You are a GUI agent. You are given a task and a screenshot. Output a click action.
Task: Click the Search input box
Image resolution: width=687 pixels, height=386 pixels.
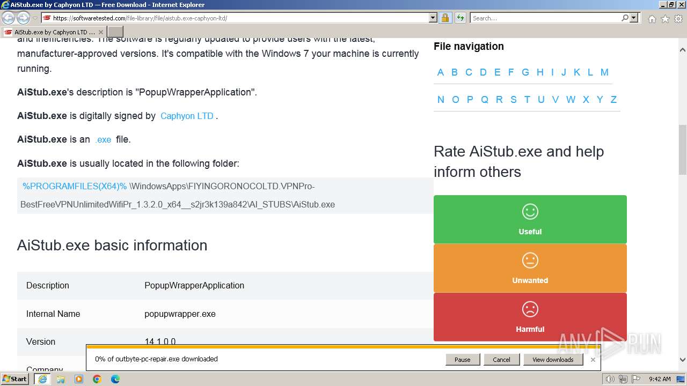[x=545, y=18]
